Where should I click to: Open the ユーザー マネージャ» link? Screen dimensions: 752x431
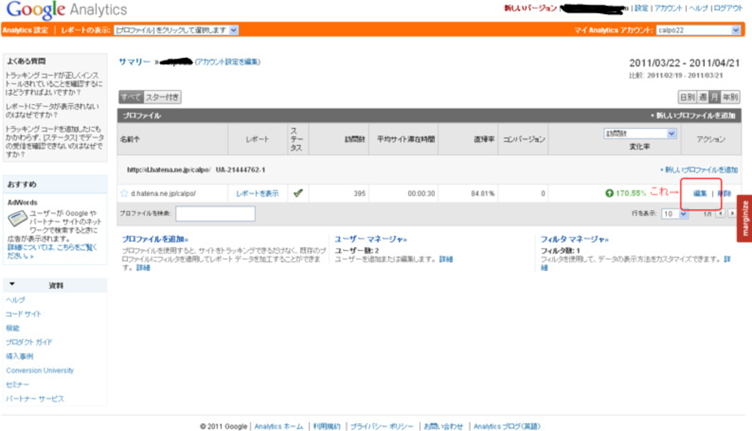click(371, 239)
